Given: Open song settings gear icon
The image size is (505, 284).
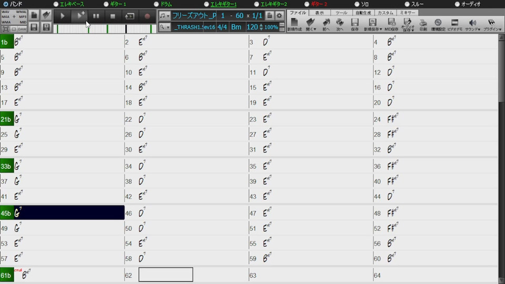Looking at the screenshot, I should 279,16.
